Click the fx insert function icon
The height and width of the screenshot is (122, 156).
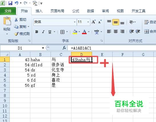(x=64, y=48)
